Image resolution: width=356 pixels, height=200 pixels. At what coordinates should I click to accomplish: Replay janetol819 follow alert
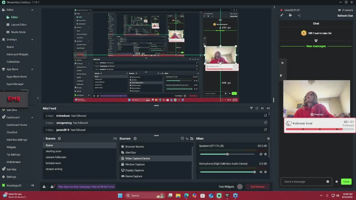pyautogui.click(x=265, y=130)
